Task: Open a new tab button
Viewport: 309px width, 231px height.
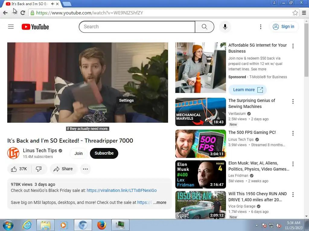Action: point(67,4)
